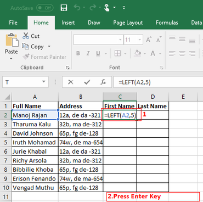Expand the font name dropdown
Image resolution: width=203 pixels, height=202 pixels.
(x=120, y=40)
